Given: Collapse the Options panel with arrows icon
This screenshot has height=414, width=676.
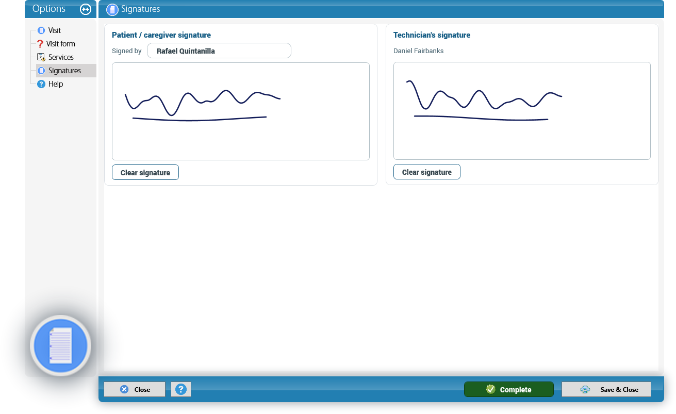Looking at the screenshot, I should (x=86, y=9).
